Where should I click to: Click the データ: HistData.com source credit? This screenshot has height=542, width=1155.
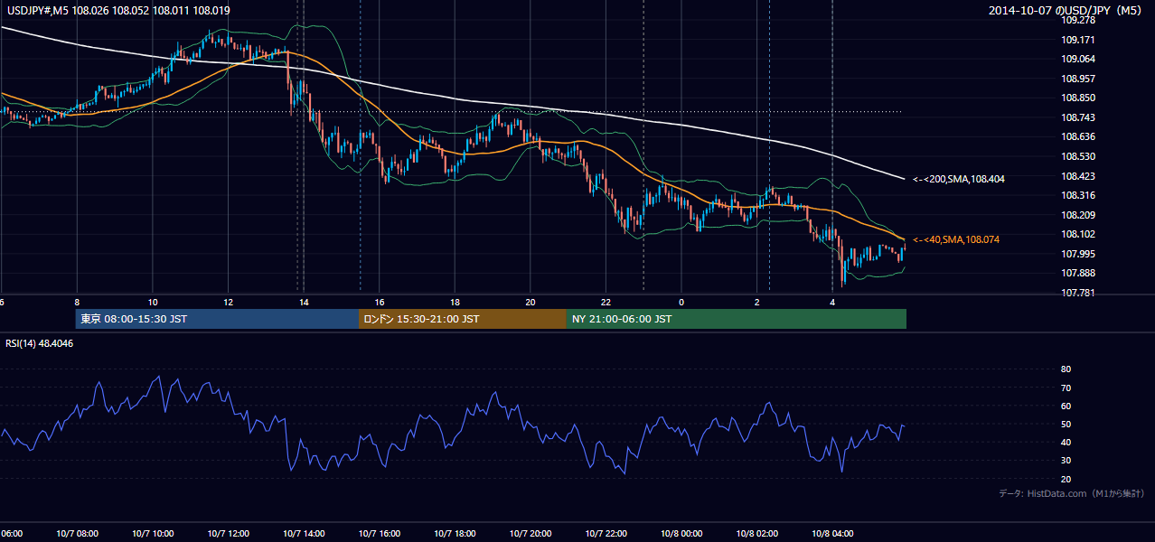(x=1072, y=493)
